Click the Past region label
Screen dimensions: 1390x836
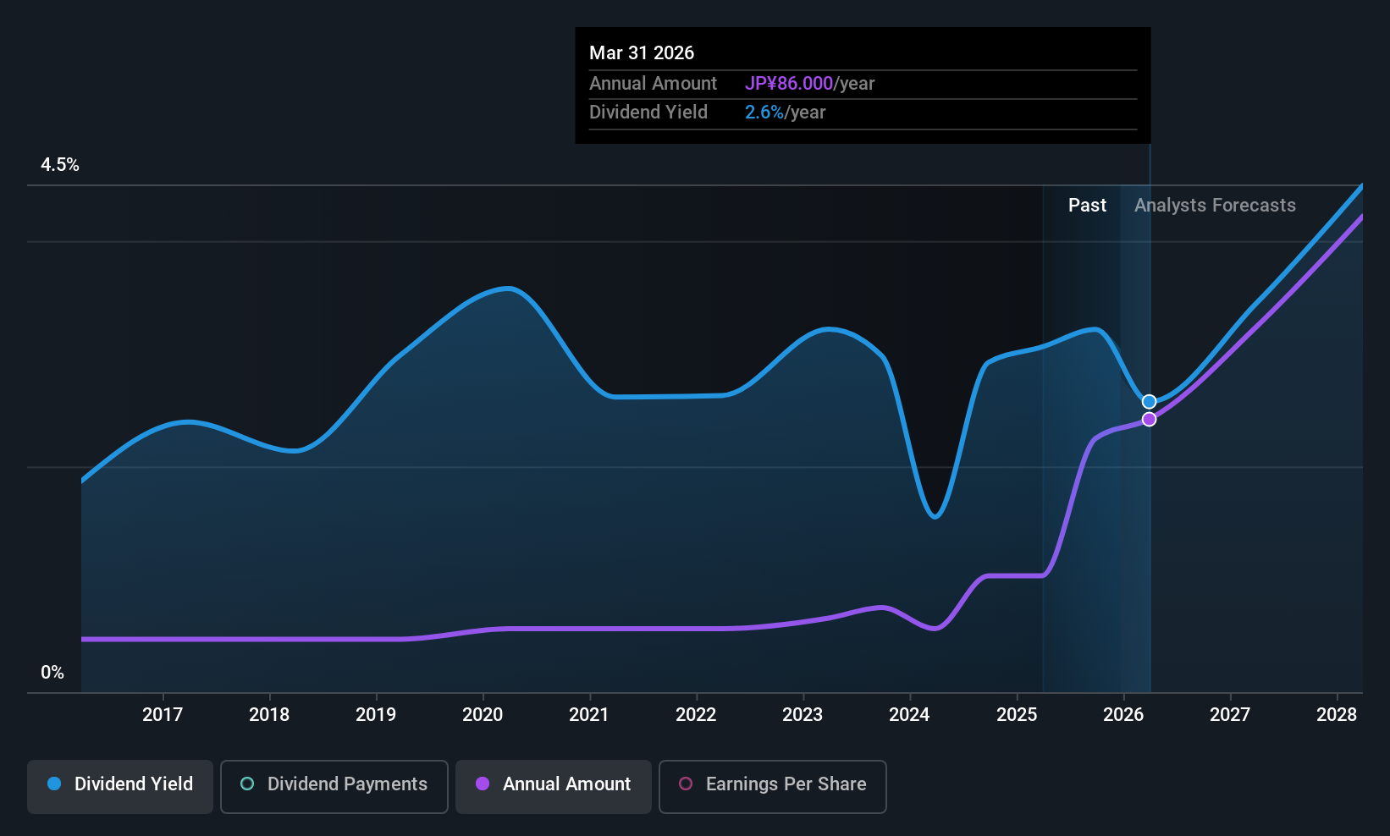coord(1087,206)
